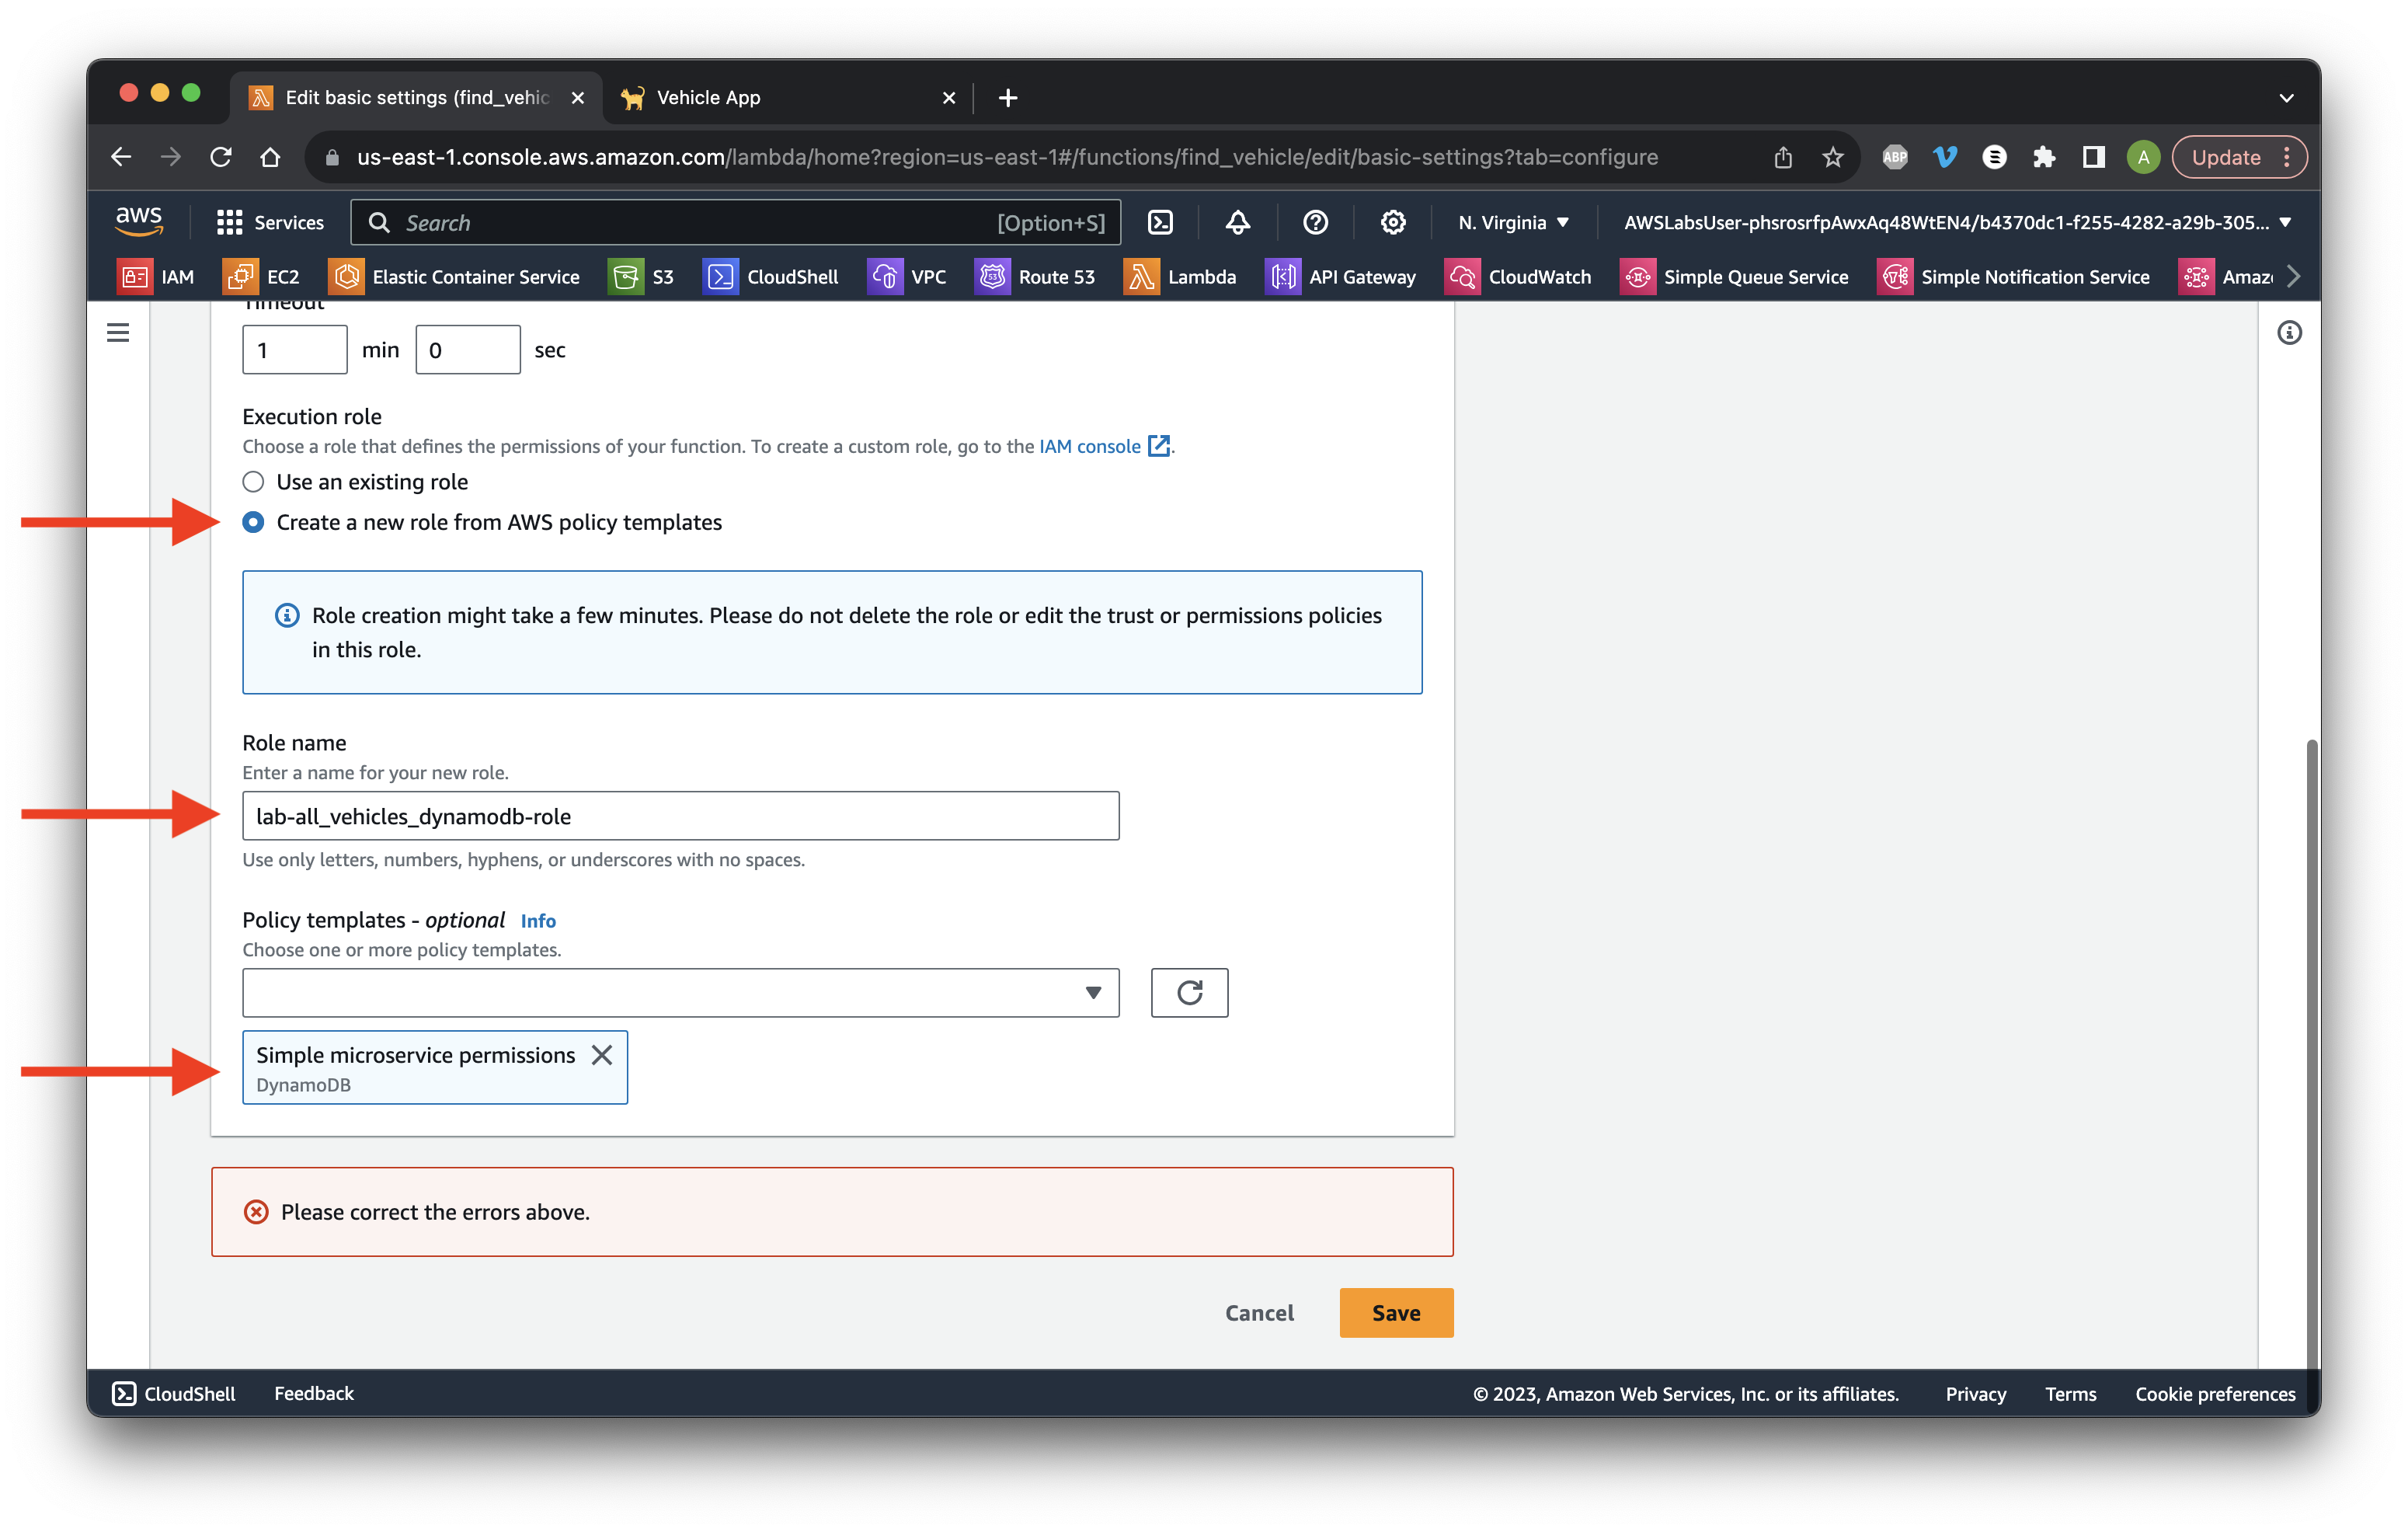Click the timeout seconds field

(467, 350)
